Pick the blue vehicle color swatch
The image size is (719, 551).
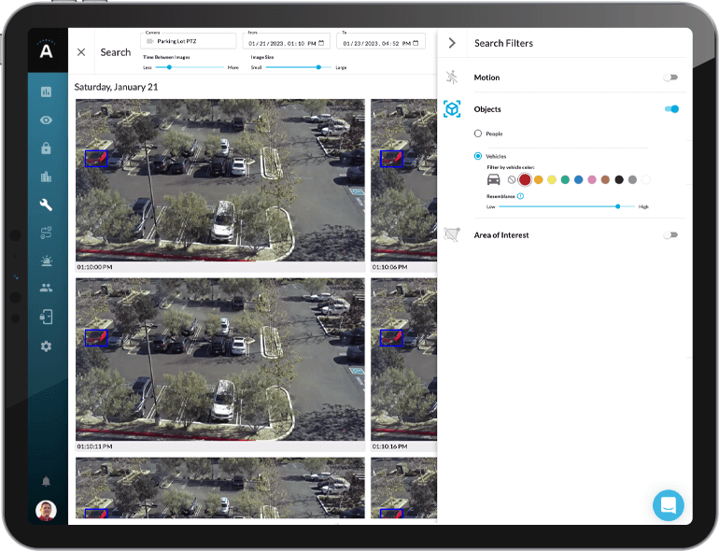click(x=579, y=180)
